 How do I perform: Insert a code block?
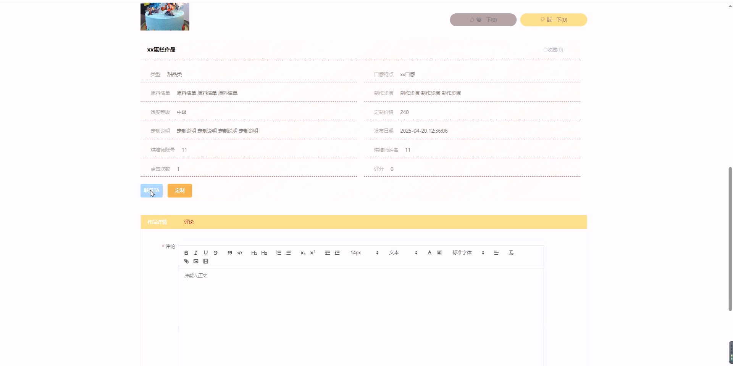click(x=240, y=253)
